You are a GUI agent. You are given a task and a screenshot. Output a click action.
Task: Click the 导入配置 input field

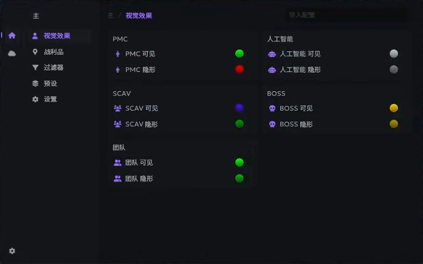coord(344,16)
